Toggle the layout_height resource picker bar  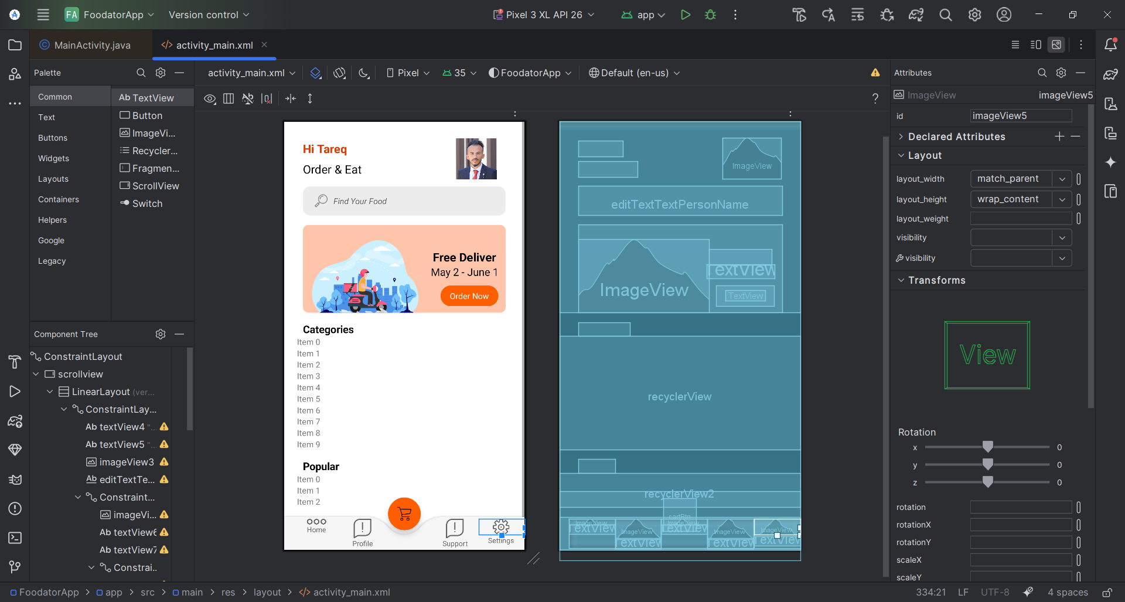click(1079, 199)
